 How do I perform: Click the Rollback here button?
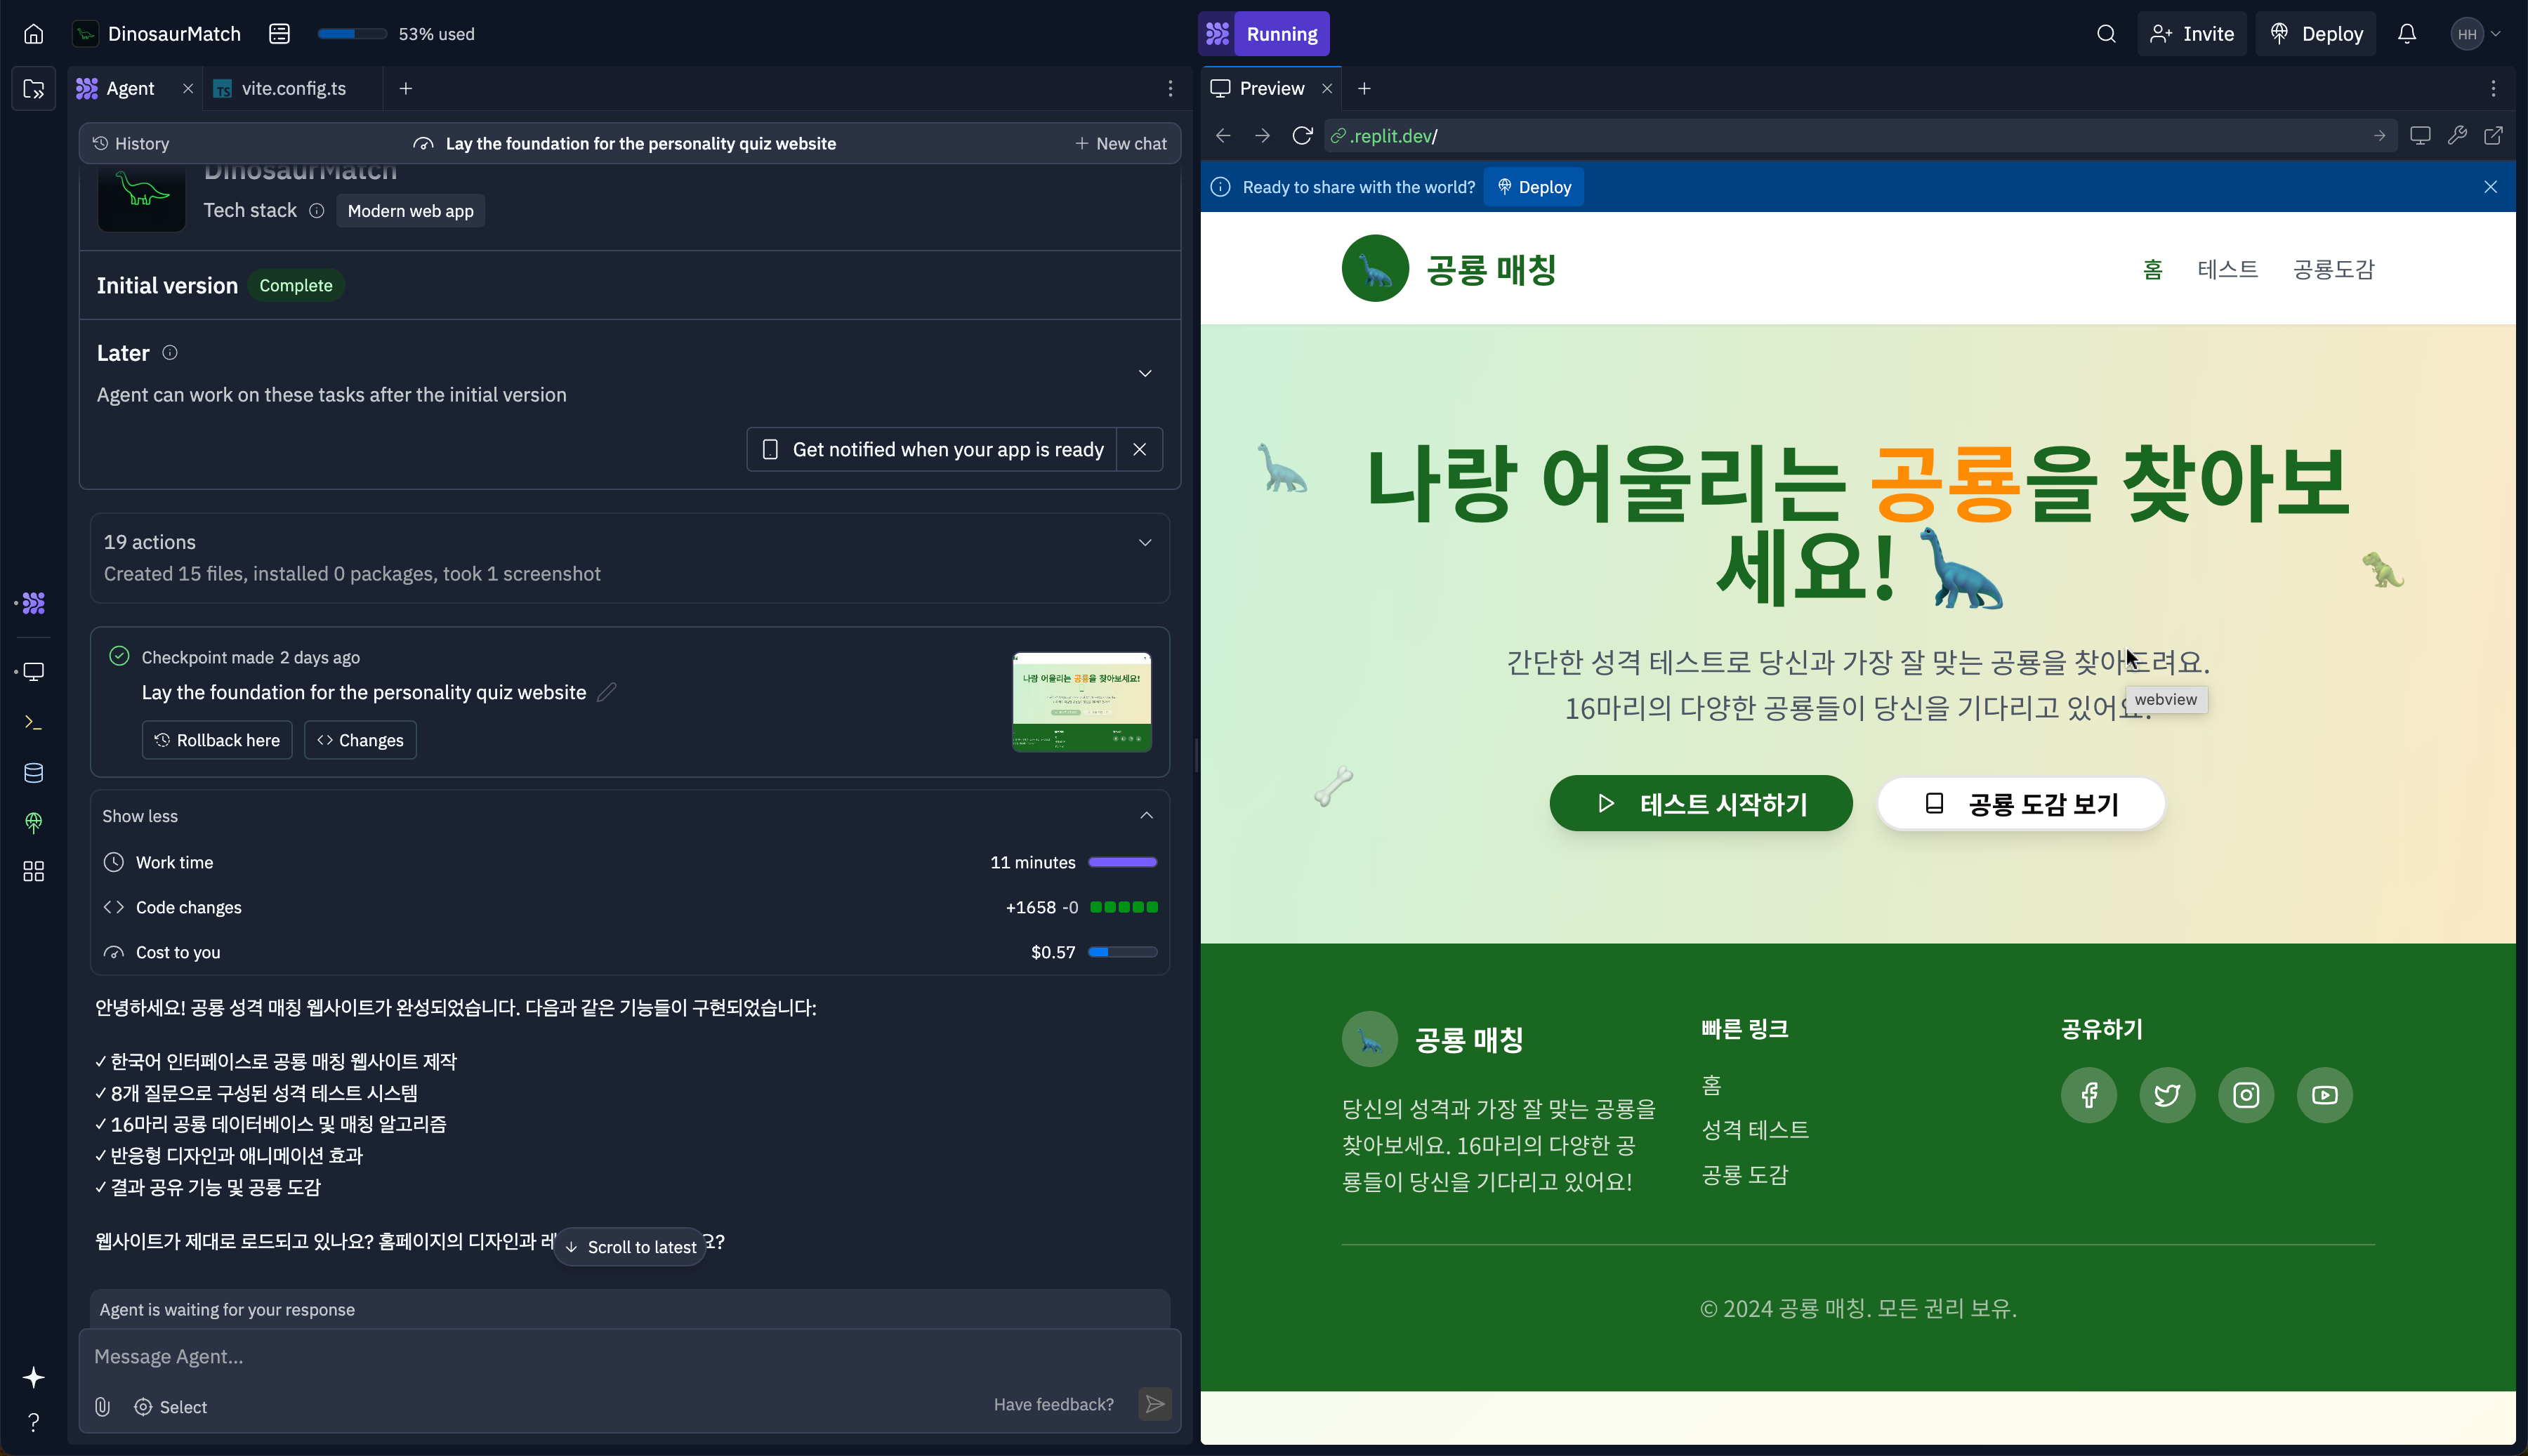(217, 740)
